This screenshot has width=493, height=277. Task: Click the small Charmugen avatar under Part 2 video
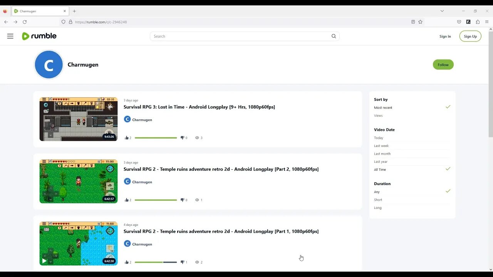click(x=127, y=182)
